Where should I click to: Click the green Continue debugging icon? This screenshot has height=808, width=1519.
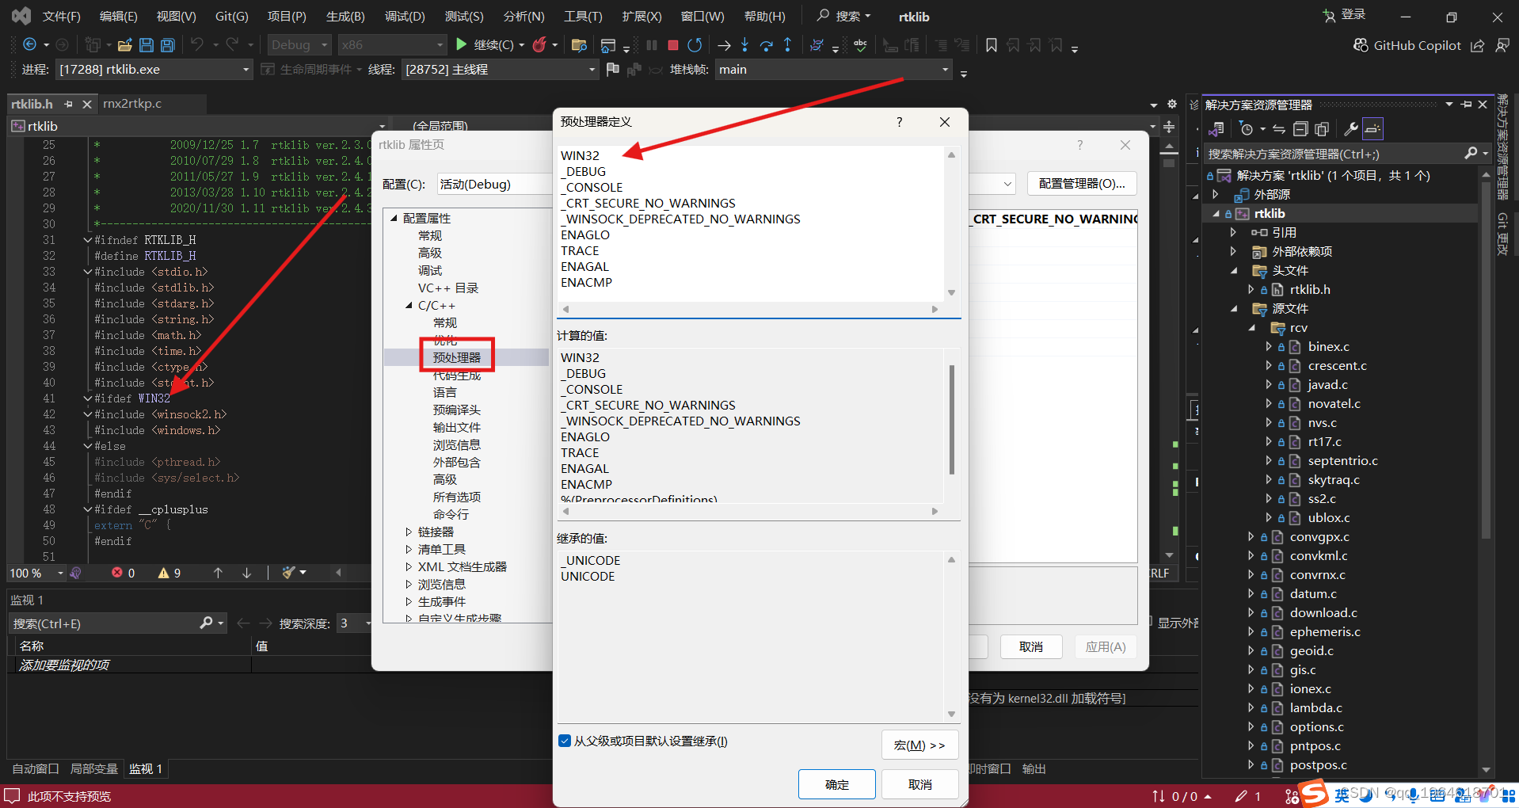463,44
